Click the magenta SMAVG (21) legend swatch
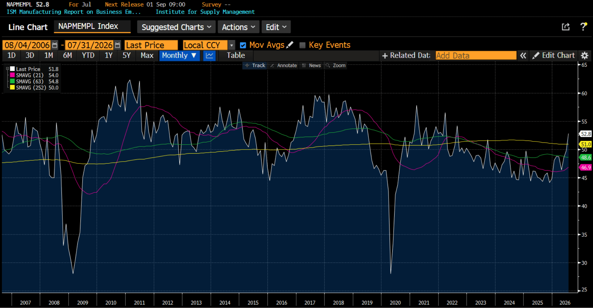The image size is (593, 308). point(12,75)
